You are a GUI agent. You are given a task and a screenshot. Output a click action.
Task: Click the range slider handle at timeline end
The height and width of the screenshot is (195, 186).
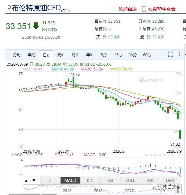point(179,189)
